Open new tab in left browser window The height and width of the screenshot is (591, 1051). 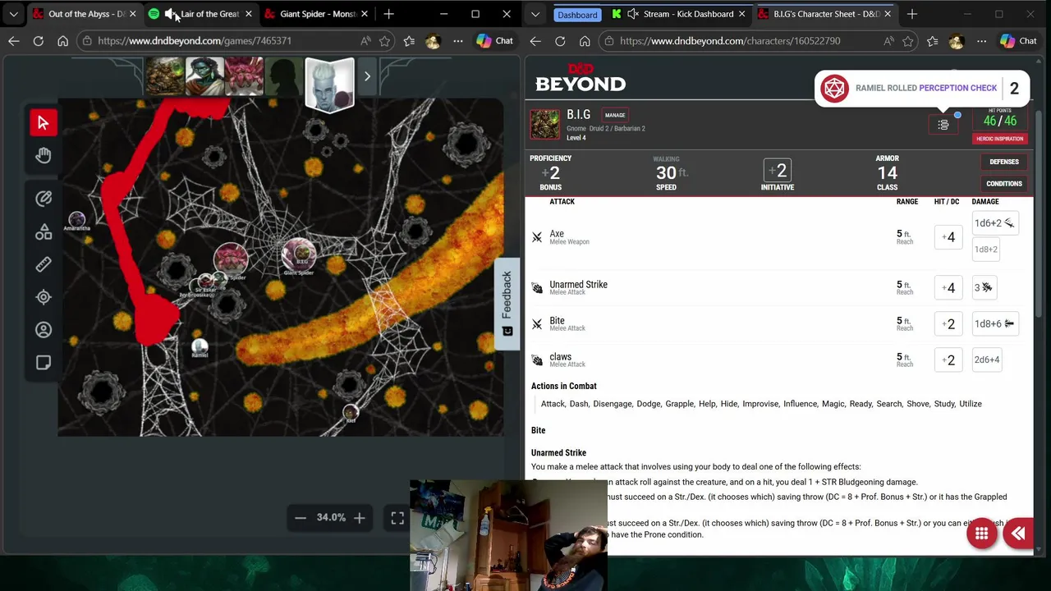coord(388,14)
